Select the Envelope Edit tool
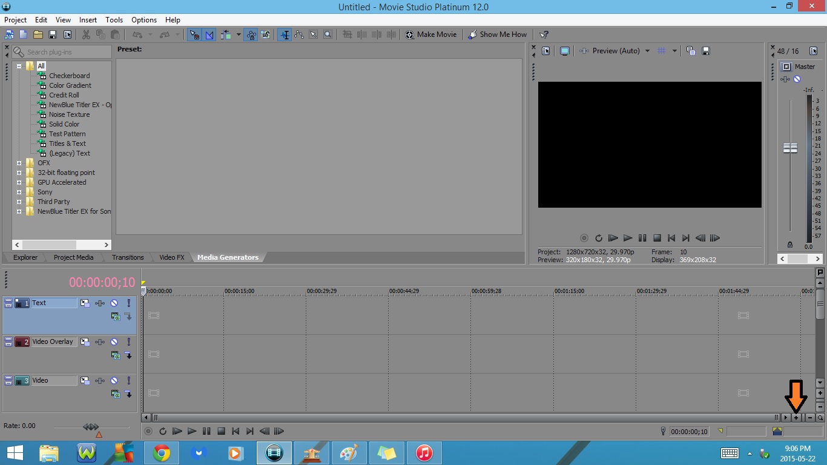The width and height of the screenshot is (827, 465). (298, 35)
